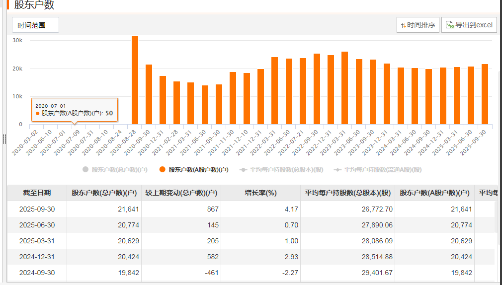Click the 股东户数(A股户数)(户) column header
The width and height of the screenshot is (502, 285).
(435, 193)
